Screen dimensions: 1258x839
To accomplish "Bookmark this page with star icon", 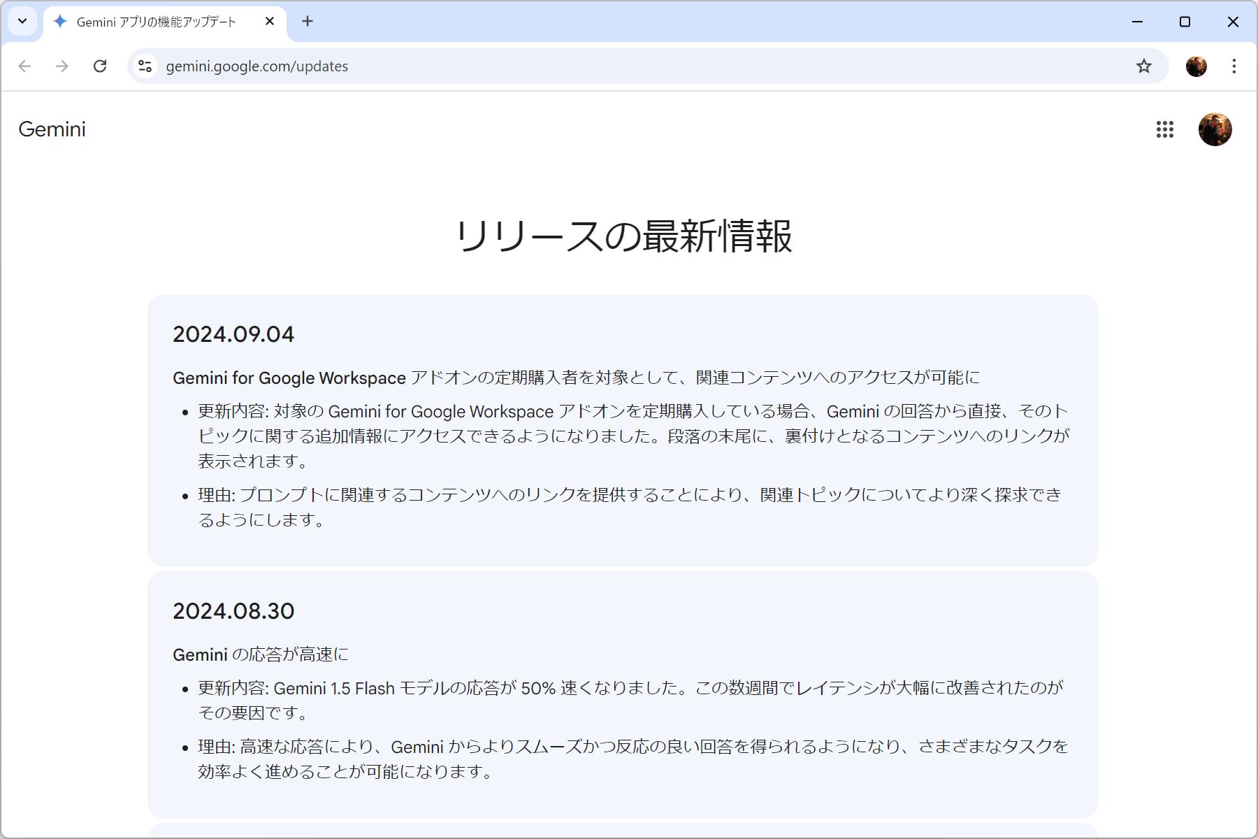I will (1144, 66).
